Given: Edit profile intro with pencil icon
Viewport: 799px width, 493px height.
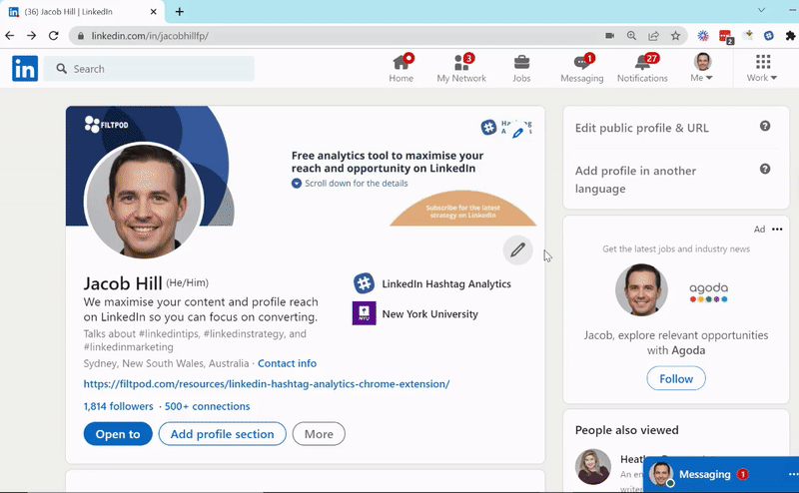Looking at the screenshot, I should [517, 250].
